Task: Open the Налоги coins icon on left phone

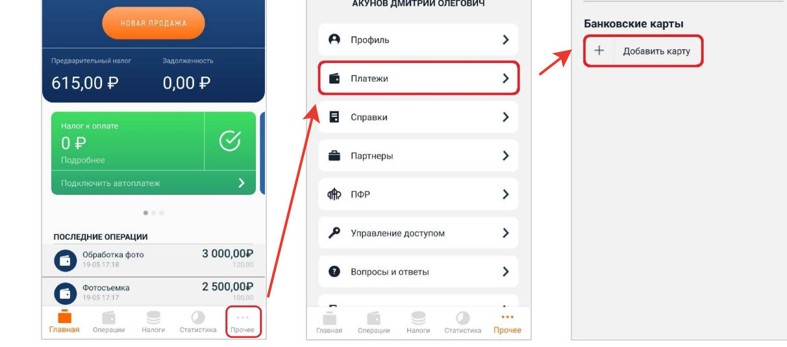Action: pyautogui.click(x=153, y=318)
